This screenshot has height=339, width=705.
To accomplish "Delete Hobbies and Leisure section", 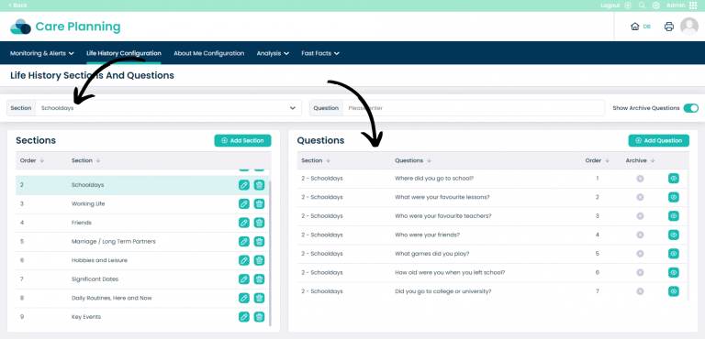I will [x=259, y=260].
